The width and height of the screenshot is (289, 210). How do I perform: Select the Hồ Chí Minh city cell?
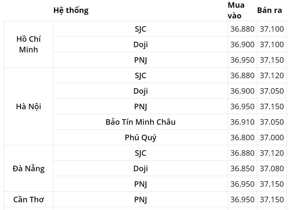point(28,44)
